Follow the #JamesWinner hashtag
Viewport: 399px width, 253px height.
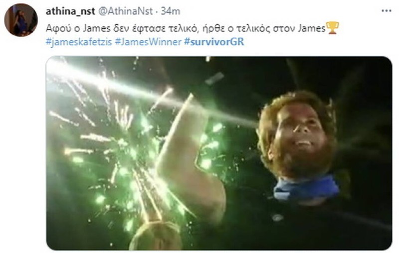[x=148, y=42]
